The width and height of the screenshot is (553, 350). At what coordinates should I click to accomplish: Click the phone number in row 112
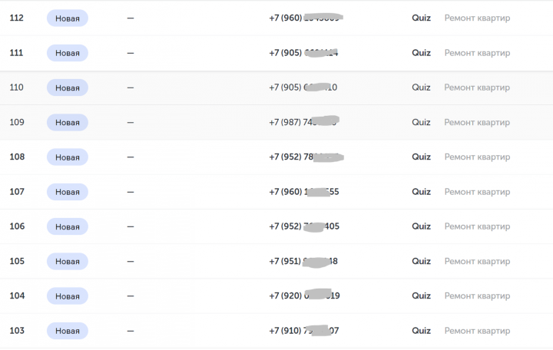click(305, 18)
